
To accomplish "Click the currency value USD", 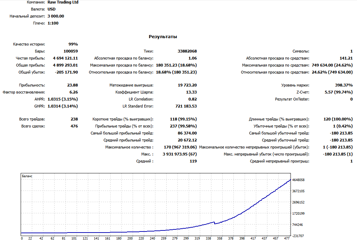I will click(51, 9).
